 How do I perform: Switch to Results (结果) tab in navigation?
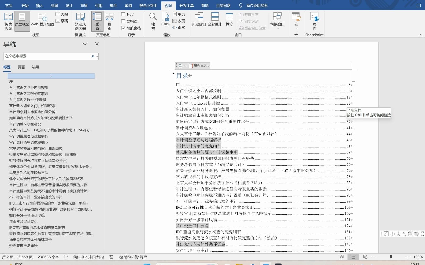pos(35,67)
